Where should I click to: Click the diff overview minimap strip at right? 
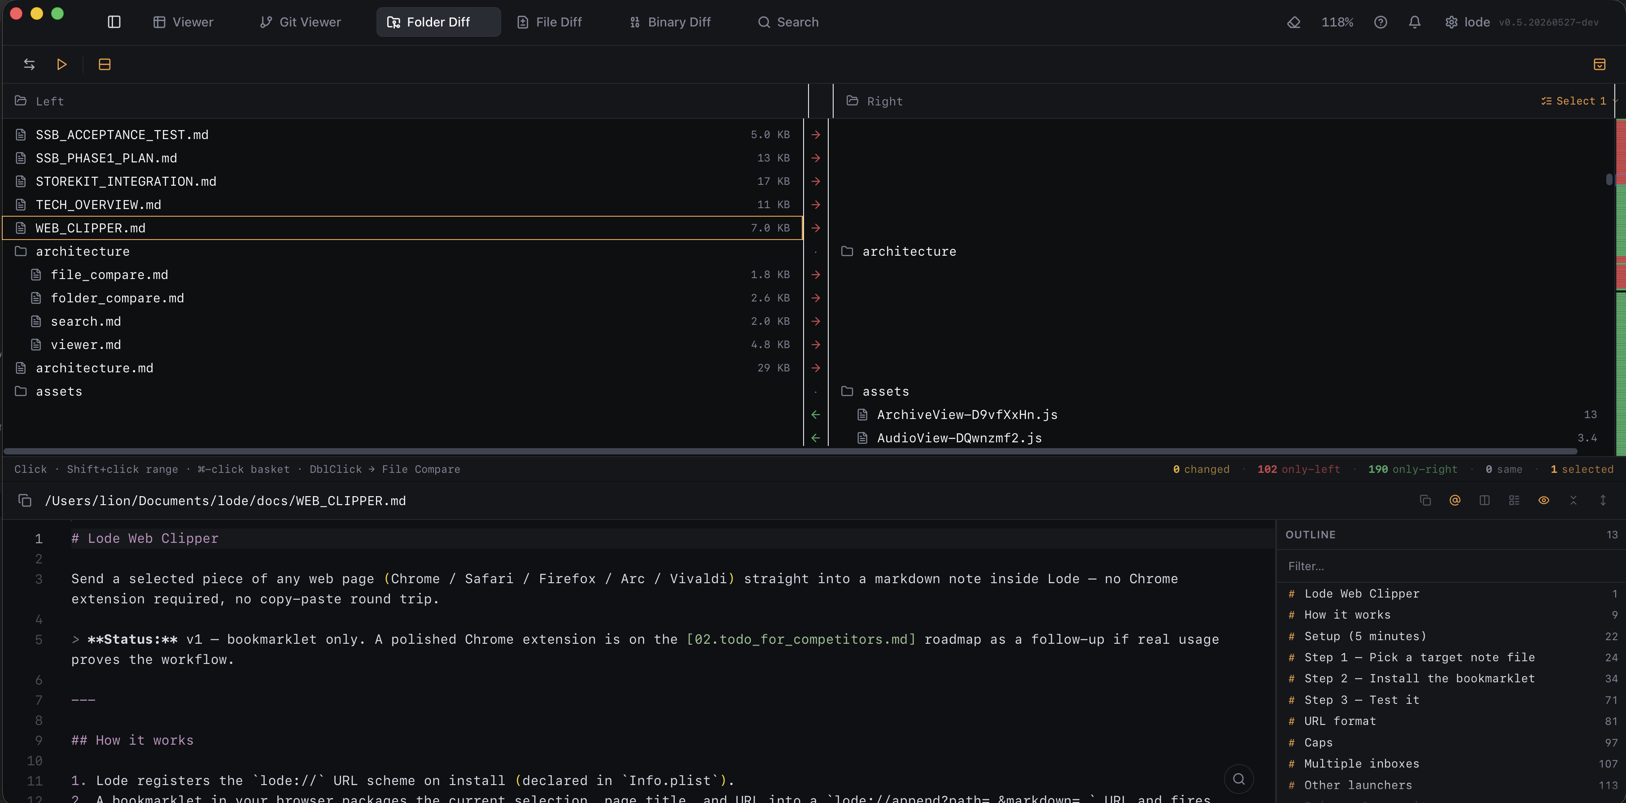(x=1620, y=287)
